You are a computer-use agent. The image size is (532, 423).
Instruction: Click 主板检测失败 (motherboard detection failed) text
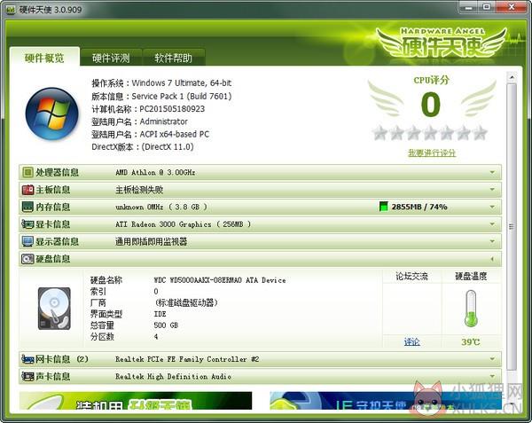(x=139, y=190)
